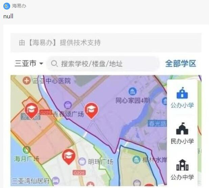Click the 三亚湾仙居府 hotel marker
This screenshot has width=209, height=188.
[x=56, y=181]
